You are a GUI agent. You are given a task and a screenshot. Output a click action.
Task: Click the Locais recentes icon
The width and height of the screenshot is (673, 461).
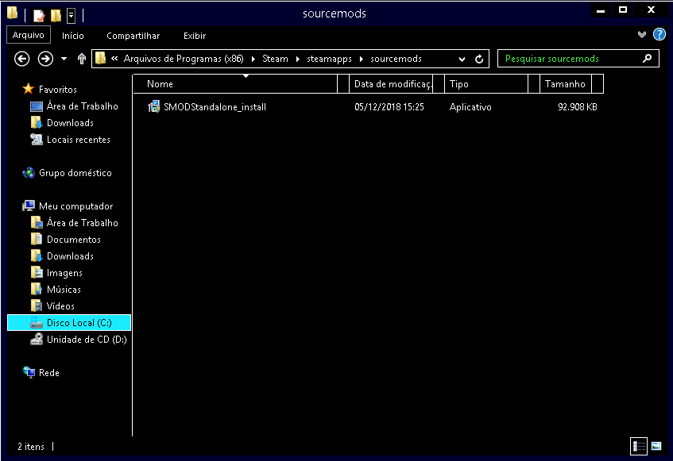37,139
